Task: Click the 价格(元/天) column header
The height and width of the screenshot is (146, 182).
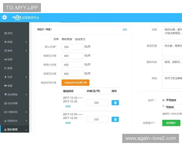Action: point(93,91)
